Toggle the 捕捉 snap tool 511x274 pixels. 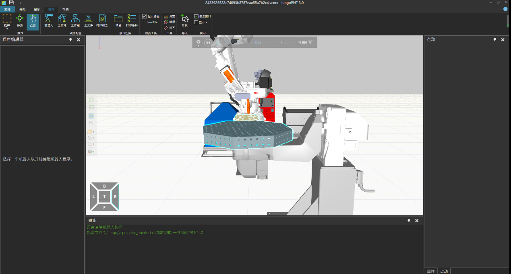point(169,22)
